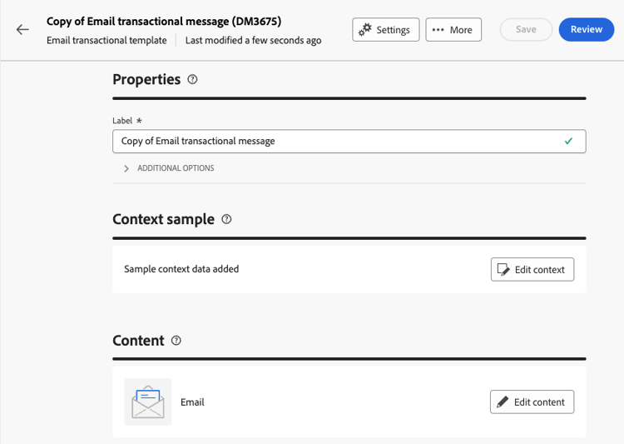The image size is (624, 444).
Task: Open the Settings panel
Action: click(x=385, y=29)
